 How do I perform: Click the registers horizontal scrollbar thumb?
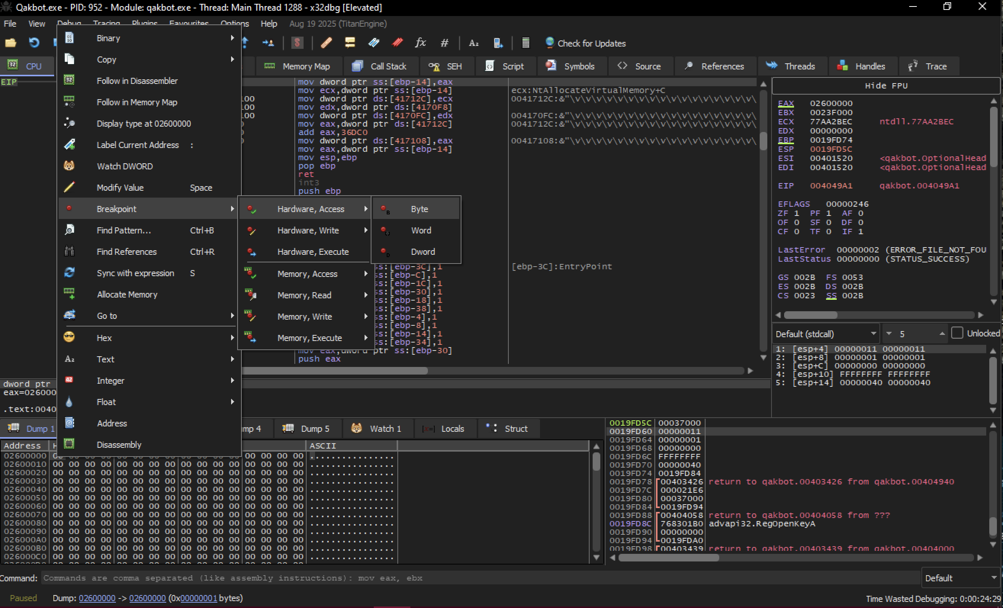(x=810, y=315)
